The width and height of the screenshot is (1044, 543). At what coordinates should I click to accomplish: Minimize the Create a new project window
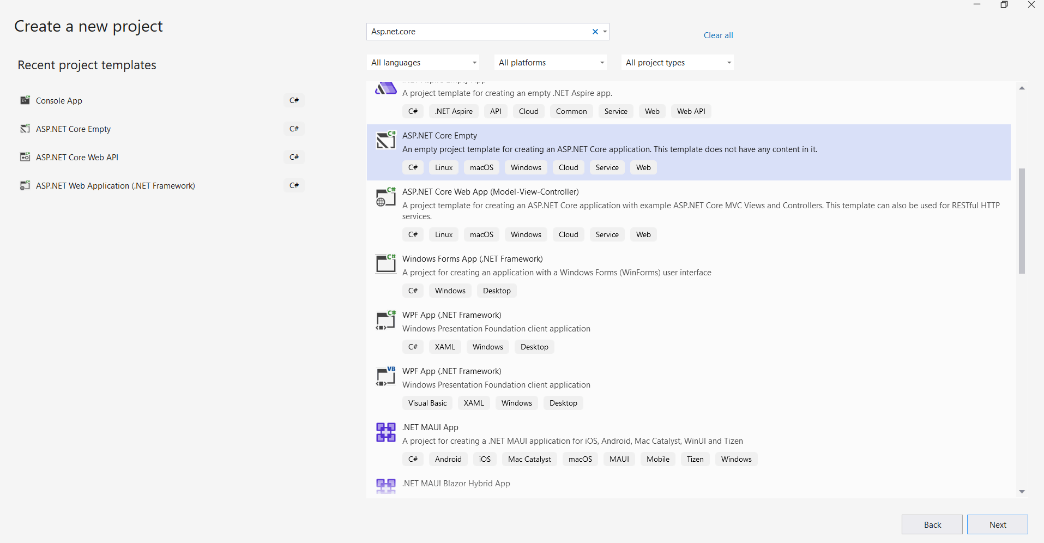coord(977,4)
